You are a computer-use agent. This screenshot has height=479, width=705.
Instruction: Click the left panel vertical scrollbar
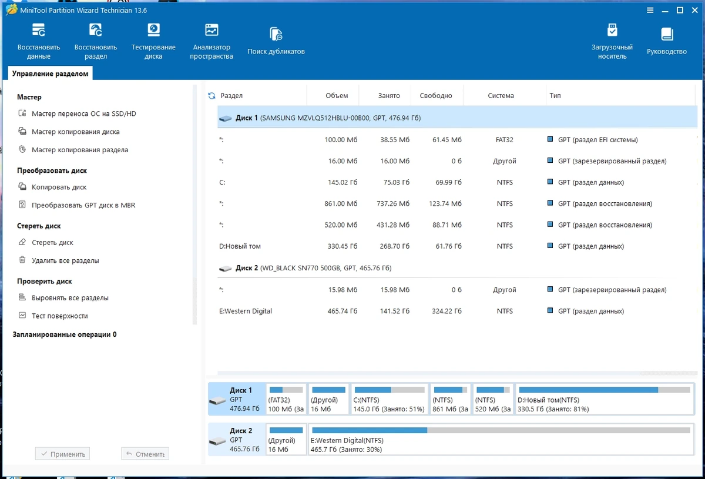(195, 205)
